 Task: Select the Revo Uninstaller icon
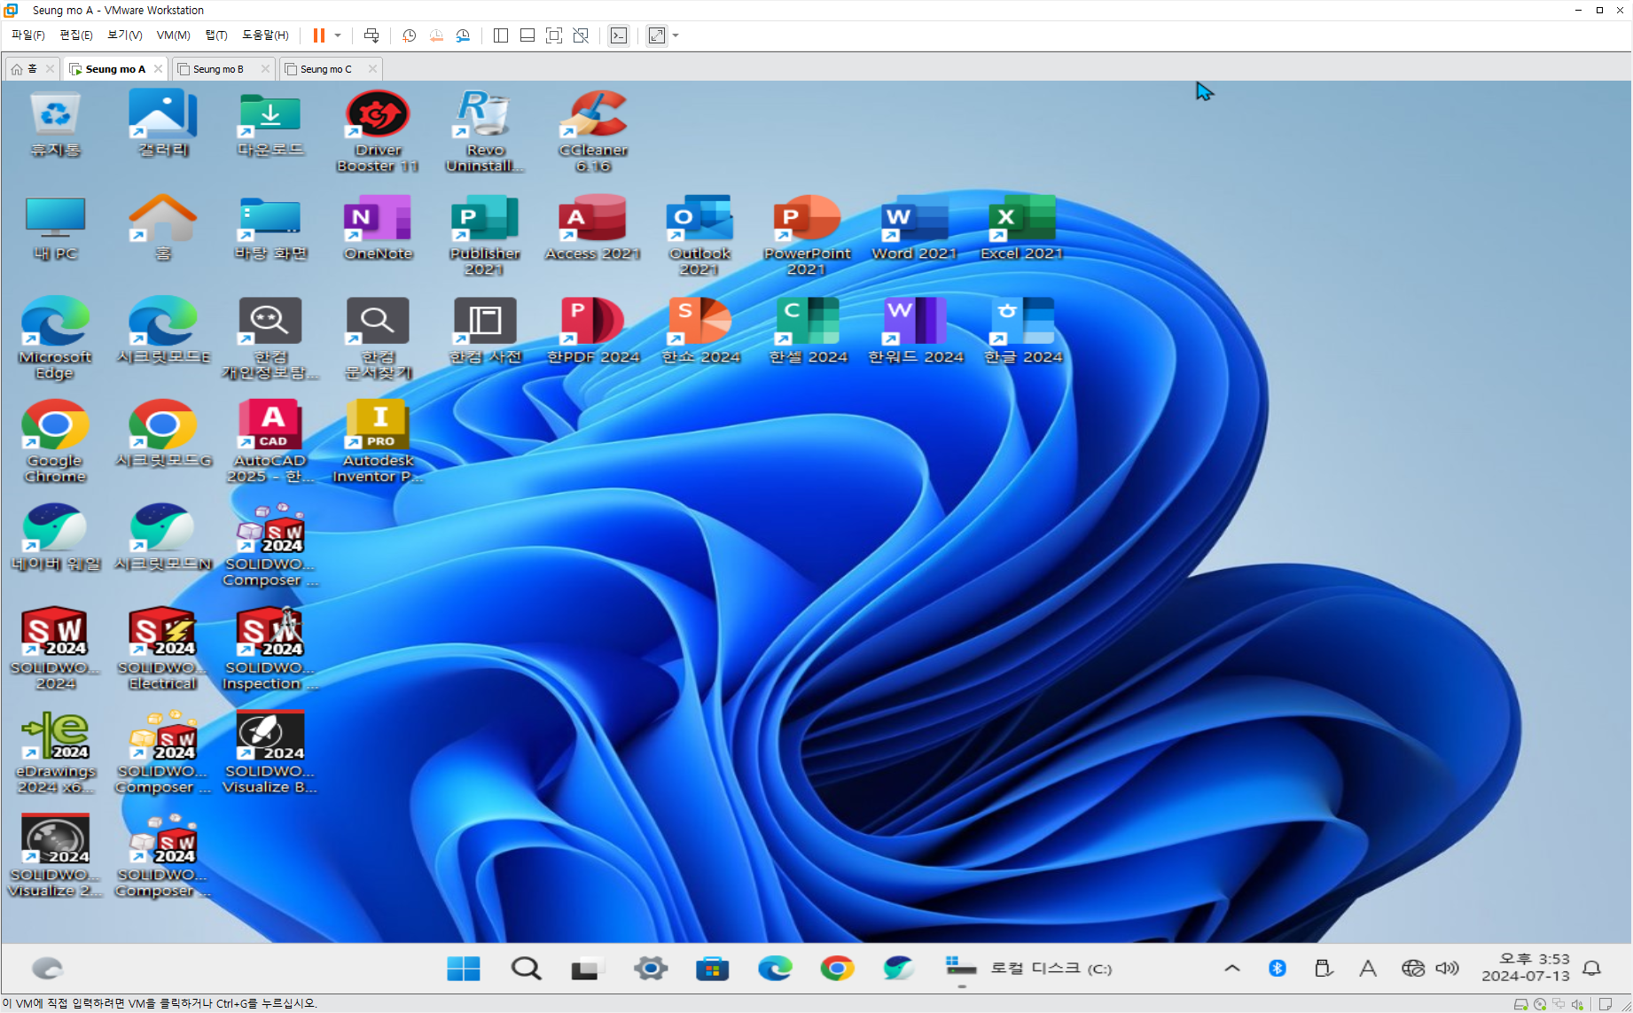[x=485, y=131]
